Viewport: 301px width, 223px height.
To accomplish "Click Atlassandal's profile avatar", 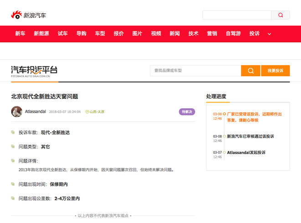I will 17,111.
